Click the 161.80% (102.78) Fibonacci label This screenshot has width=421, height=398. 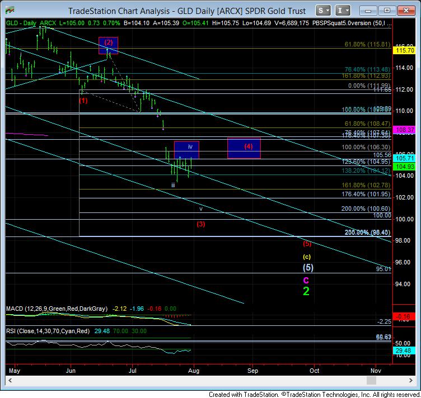[x=366, y=185]
